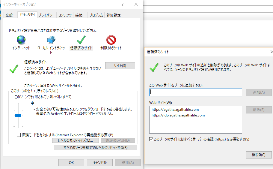Reset all zones with すべてのゾーンを既定のレベルにリセットする
Viewport: 273px width, 169px height.
[x=95, y=148]
